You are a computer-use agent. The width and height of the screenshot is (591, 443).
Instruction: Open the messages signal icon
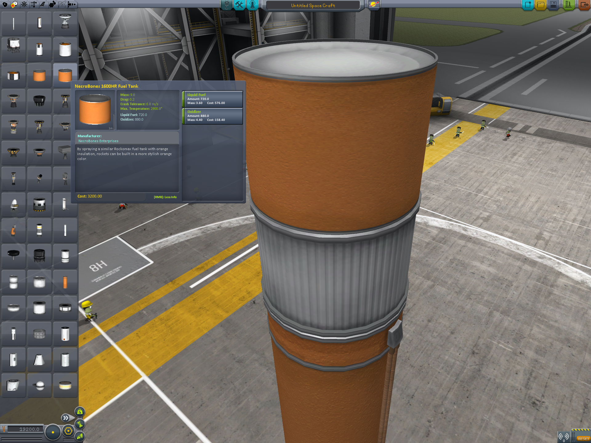point(564,437)
